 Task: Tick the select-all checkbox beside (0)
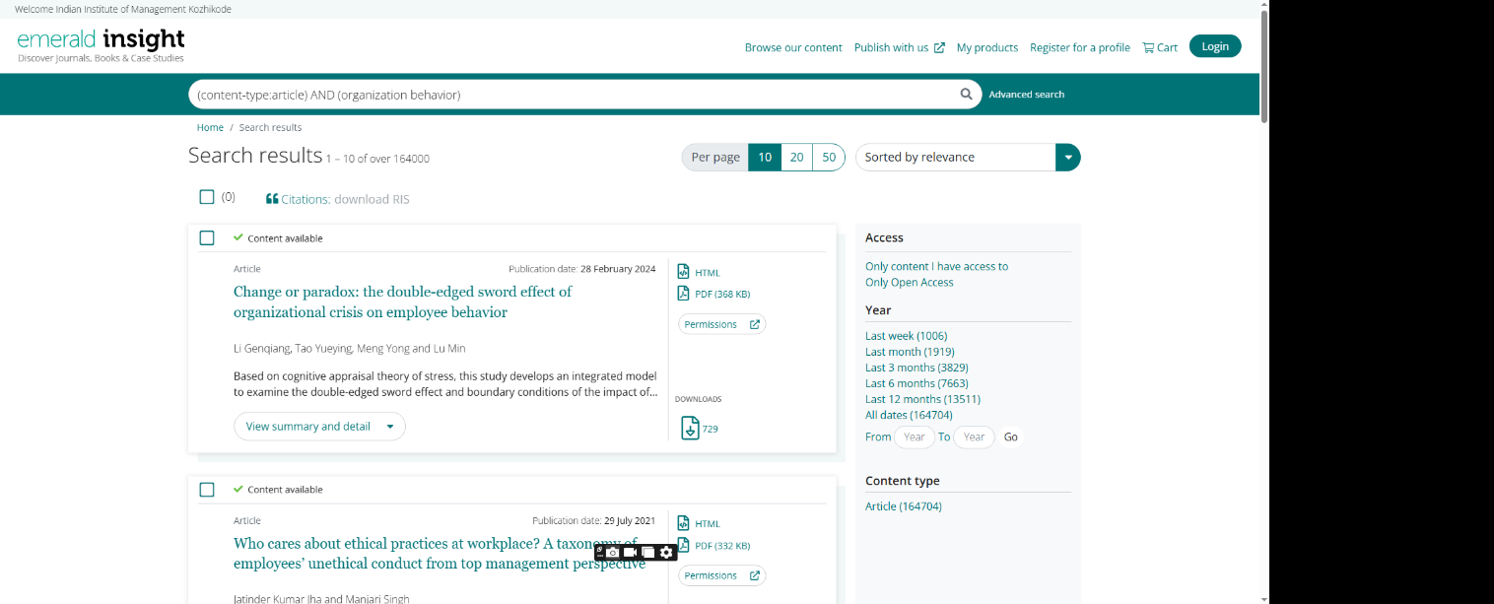coord(207,197)
